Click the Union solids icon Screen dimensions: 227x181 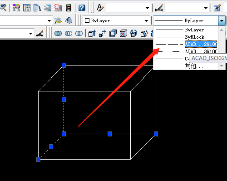coord(58,33)
